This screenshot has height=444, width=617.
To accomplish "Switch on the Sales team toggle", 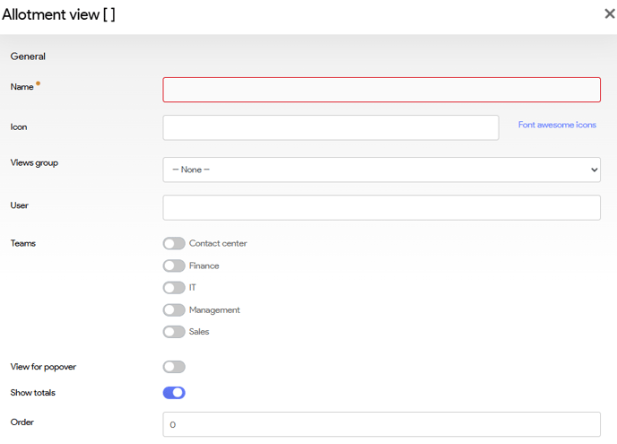I will click(x=174, y=332).
